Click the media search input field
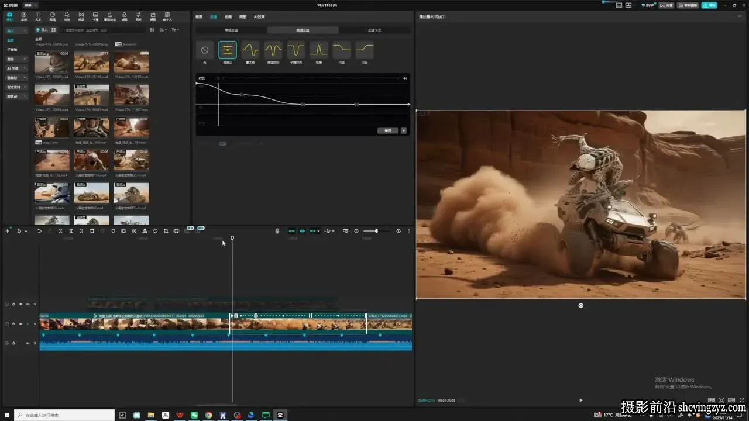749x421 pixels. tap(104, 29)
